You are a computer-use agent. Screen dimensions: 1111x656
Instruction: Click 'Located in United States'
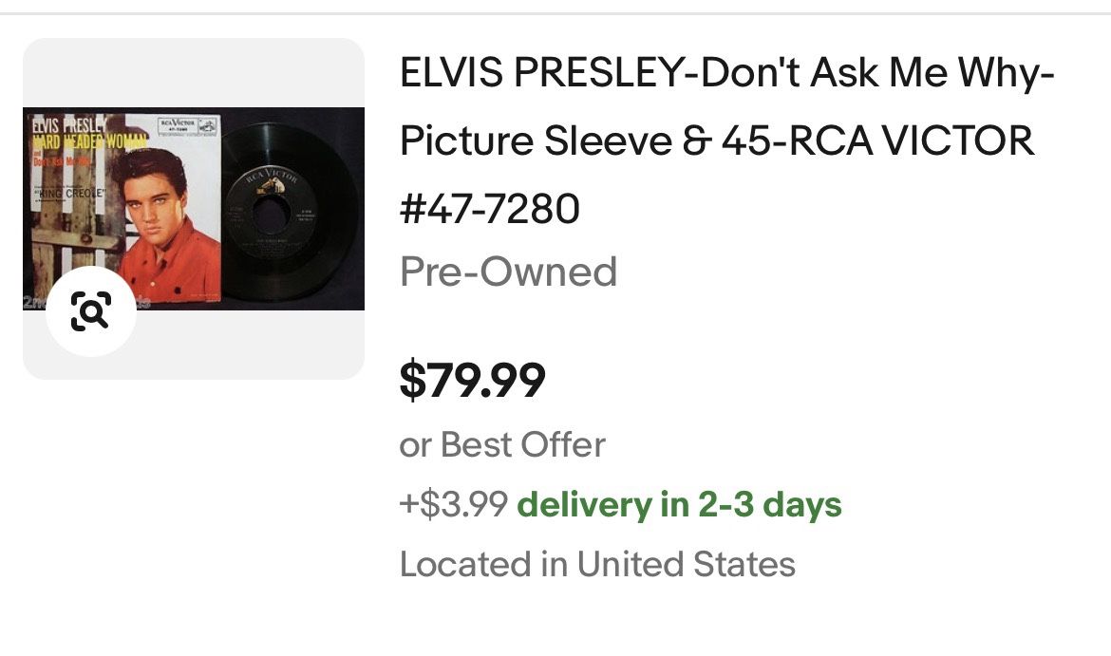pyautogui.click(x=598, y=564)
